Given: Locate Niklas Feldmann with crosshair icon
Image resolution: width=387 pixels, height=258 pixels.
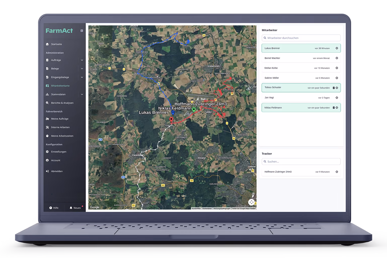Looking at the screenshot, I should 337,108.
